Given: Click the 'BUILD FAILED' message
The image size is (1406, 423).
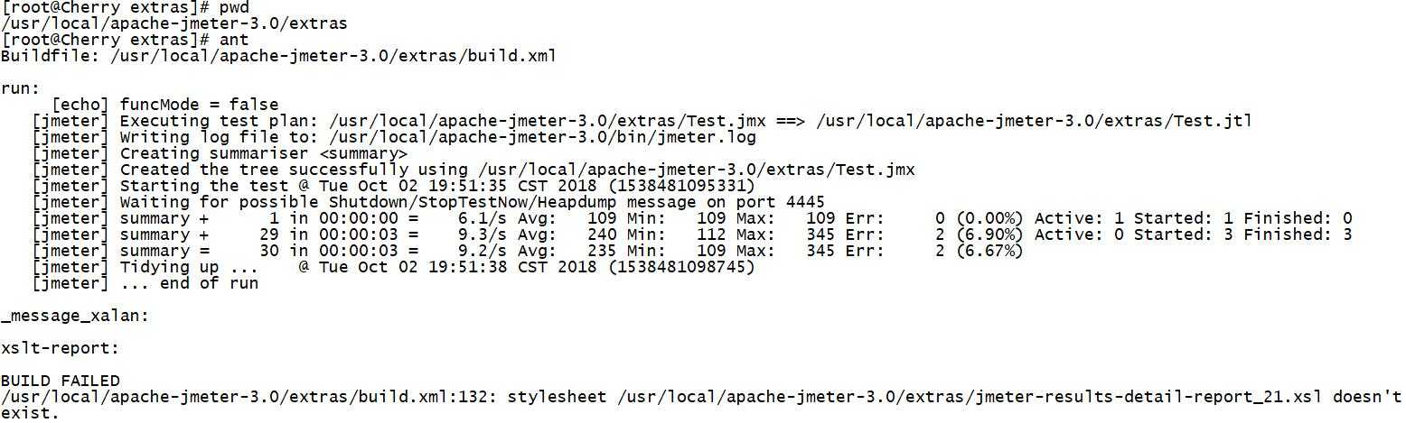Looking at the screenshot, I should 61,381.
